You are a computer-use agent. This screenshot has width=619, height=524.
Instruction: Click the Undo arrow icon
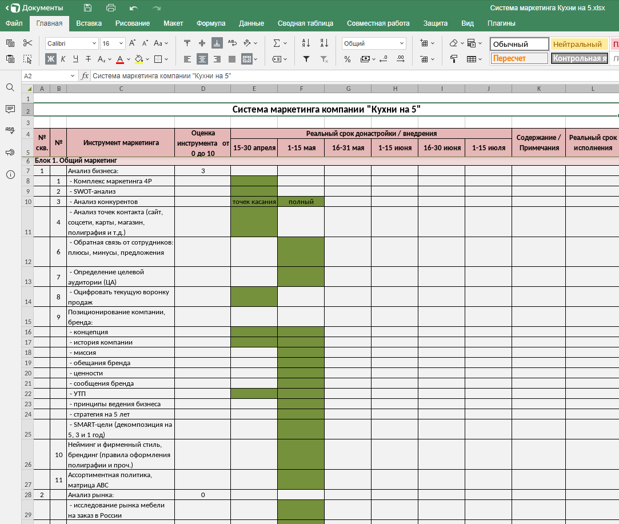click(134, 8)
